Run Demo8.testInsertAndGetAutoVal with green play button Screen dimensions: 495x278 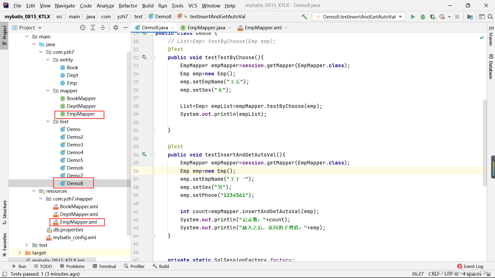coord(413,17)
